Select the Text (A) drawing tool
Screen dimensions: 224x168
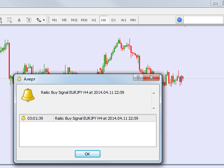pos(19,20)
